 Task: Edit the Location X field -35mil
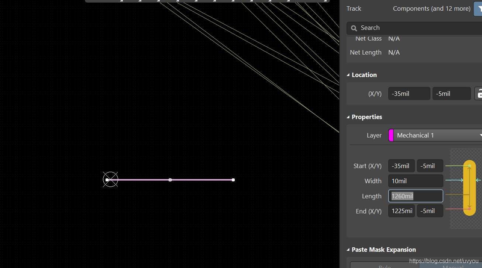point(409,94)
